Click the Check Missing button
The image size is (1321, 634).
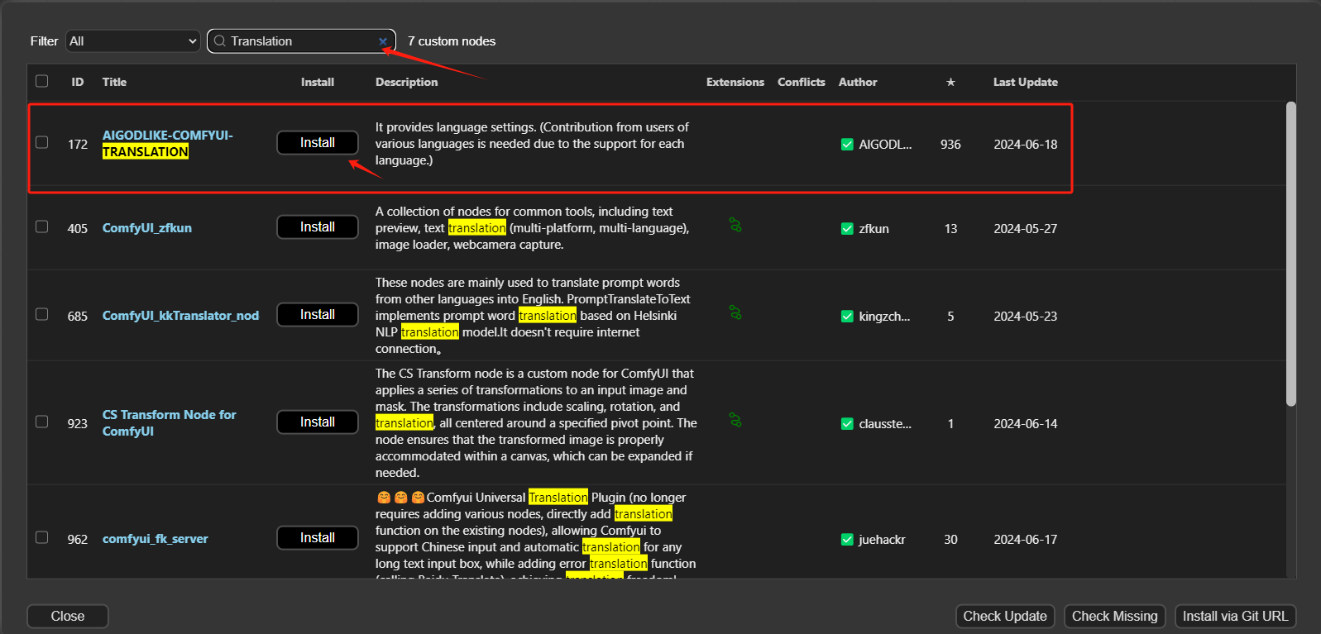point(1115,617)
